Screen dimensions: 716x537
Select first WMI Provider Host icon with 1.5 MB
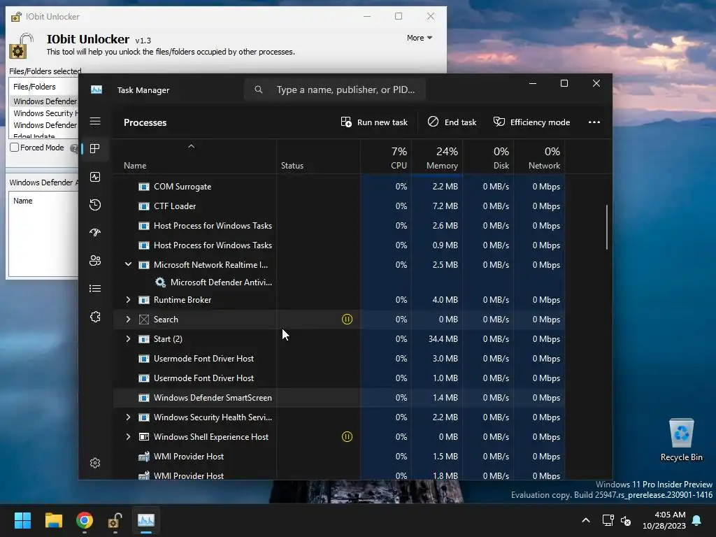(x=144, y=456)
